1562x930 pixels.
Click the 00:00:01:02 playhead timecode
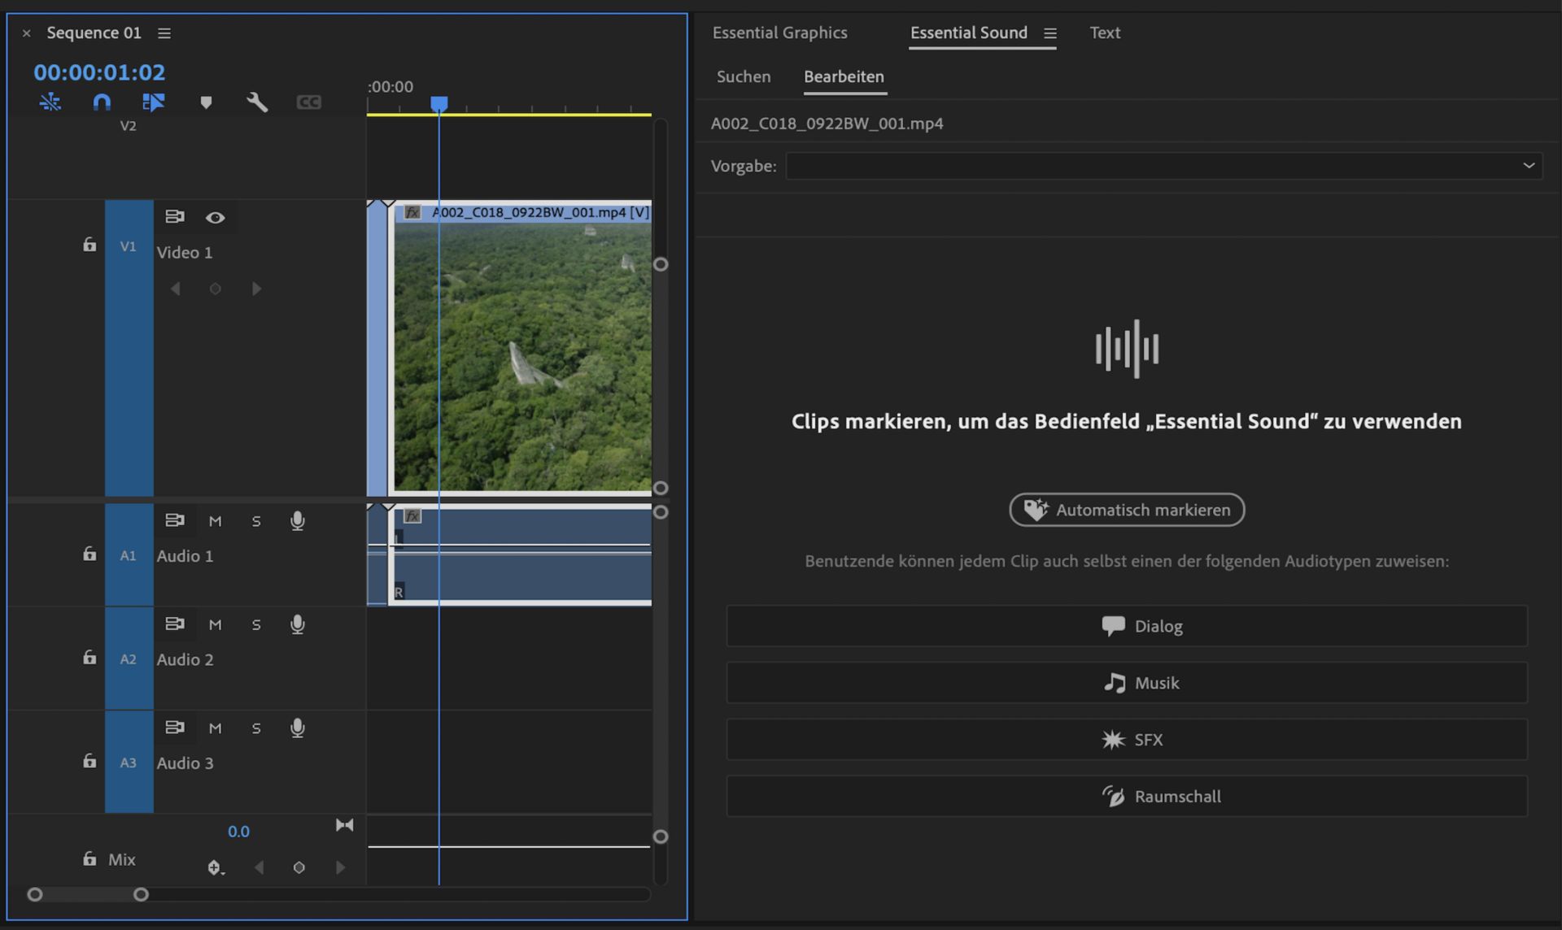coord(99,72)
